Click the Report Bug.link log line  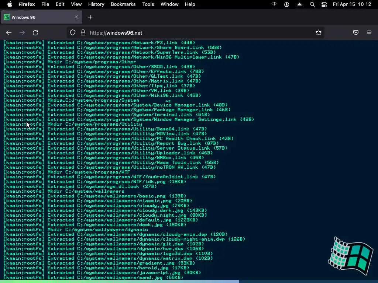111,143
